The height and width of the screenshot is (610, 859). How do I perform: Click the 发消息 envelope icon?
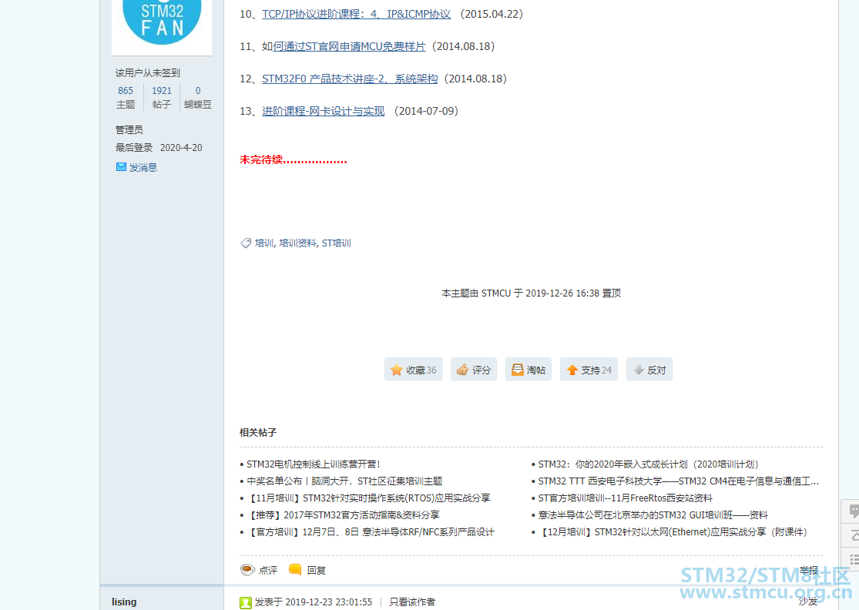coord(121,167)
